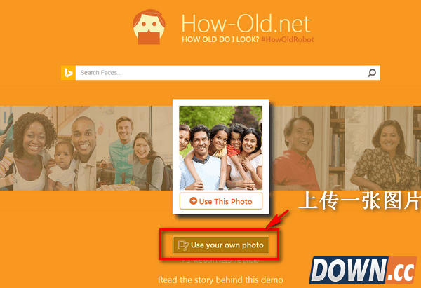Focus the Search Faces input field
Image resolution: width=421 pixels, height=288 pixels.
pyautogui.click(x=221, y=73)
